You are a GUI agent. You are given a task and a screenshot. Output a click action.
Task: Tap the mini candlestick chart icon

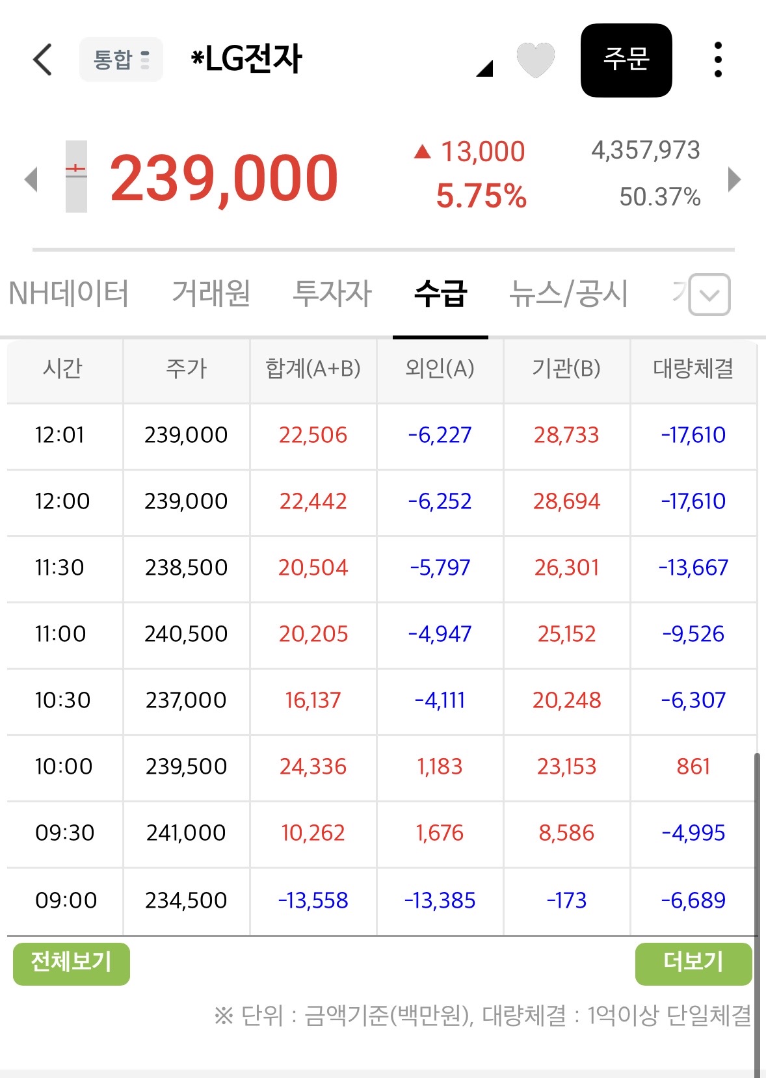[76, 176]
